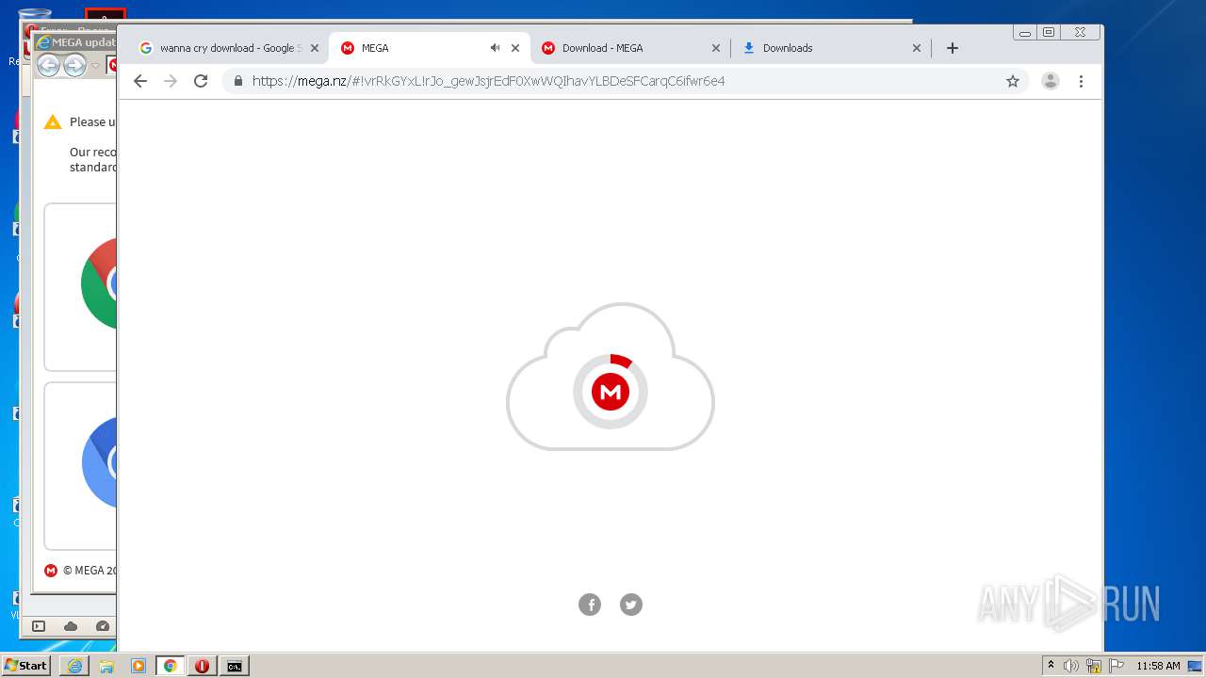The width and height of the screenshot is (1206, 678).
Task: Close the active MEGA tab
Action: (515, 48)
